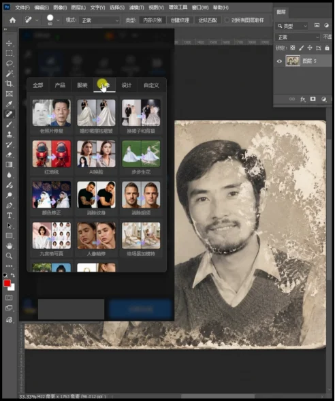Select the History Brush tool

(10, 144)
